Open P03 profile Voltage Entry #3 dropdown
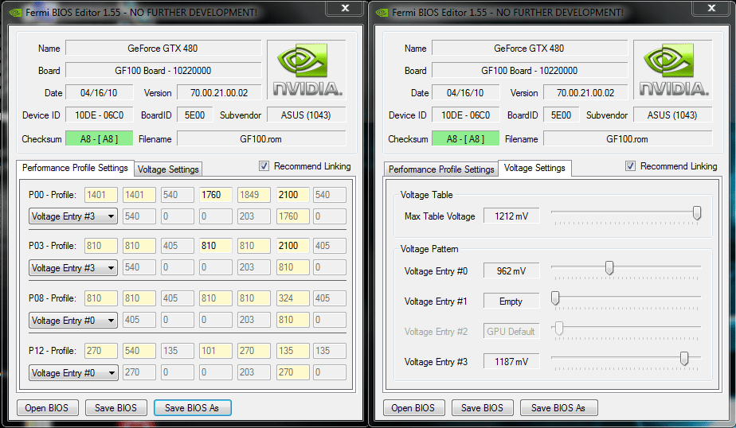 pos(73,267)
